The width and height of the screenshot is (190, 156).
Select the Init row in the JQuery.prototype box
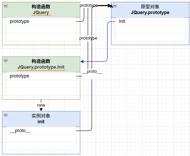(150, 22)
